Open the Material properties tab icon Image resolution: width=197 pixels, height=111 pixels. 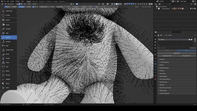click(155, 76)
